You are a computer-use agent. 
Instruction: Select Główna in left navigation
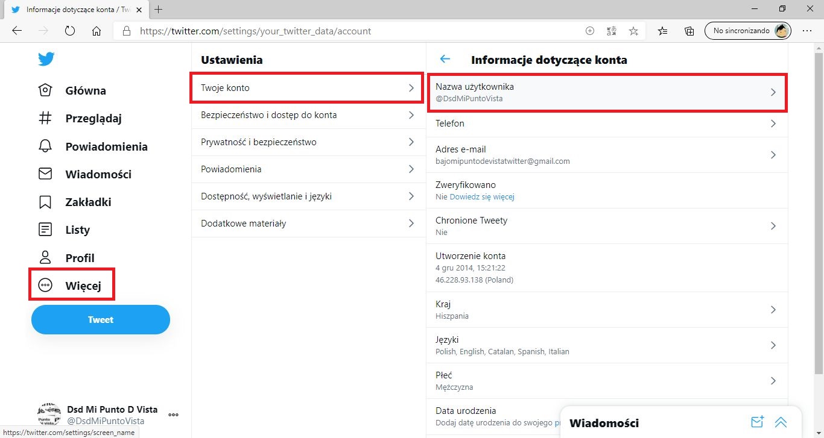(86, 91)
